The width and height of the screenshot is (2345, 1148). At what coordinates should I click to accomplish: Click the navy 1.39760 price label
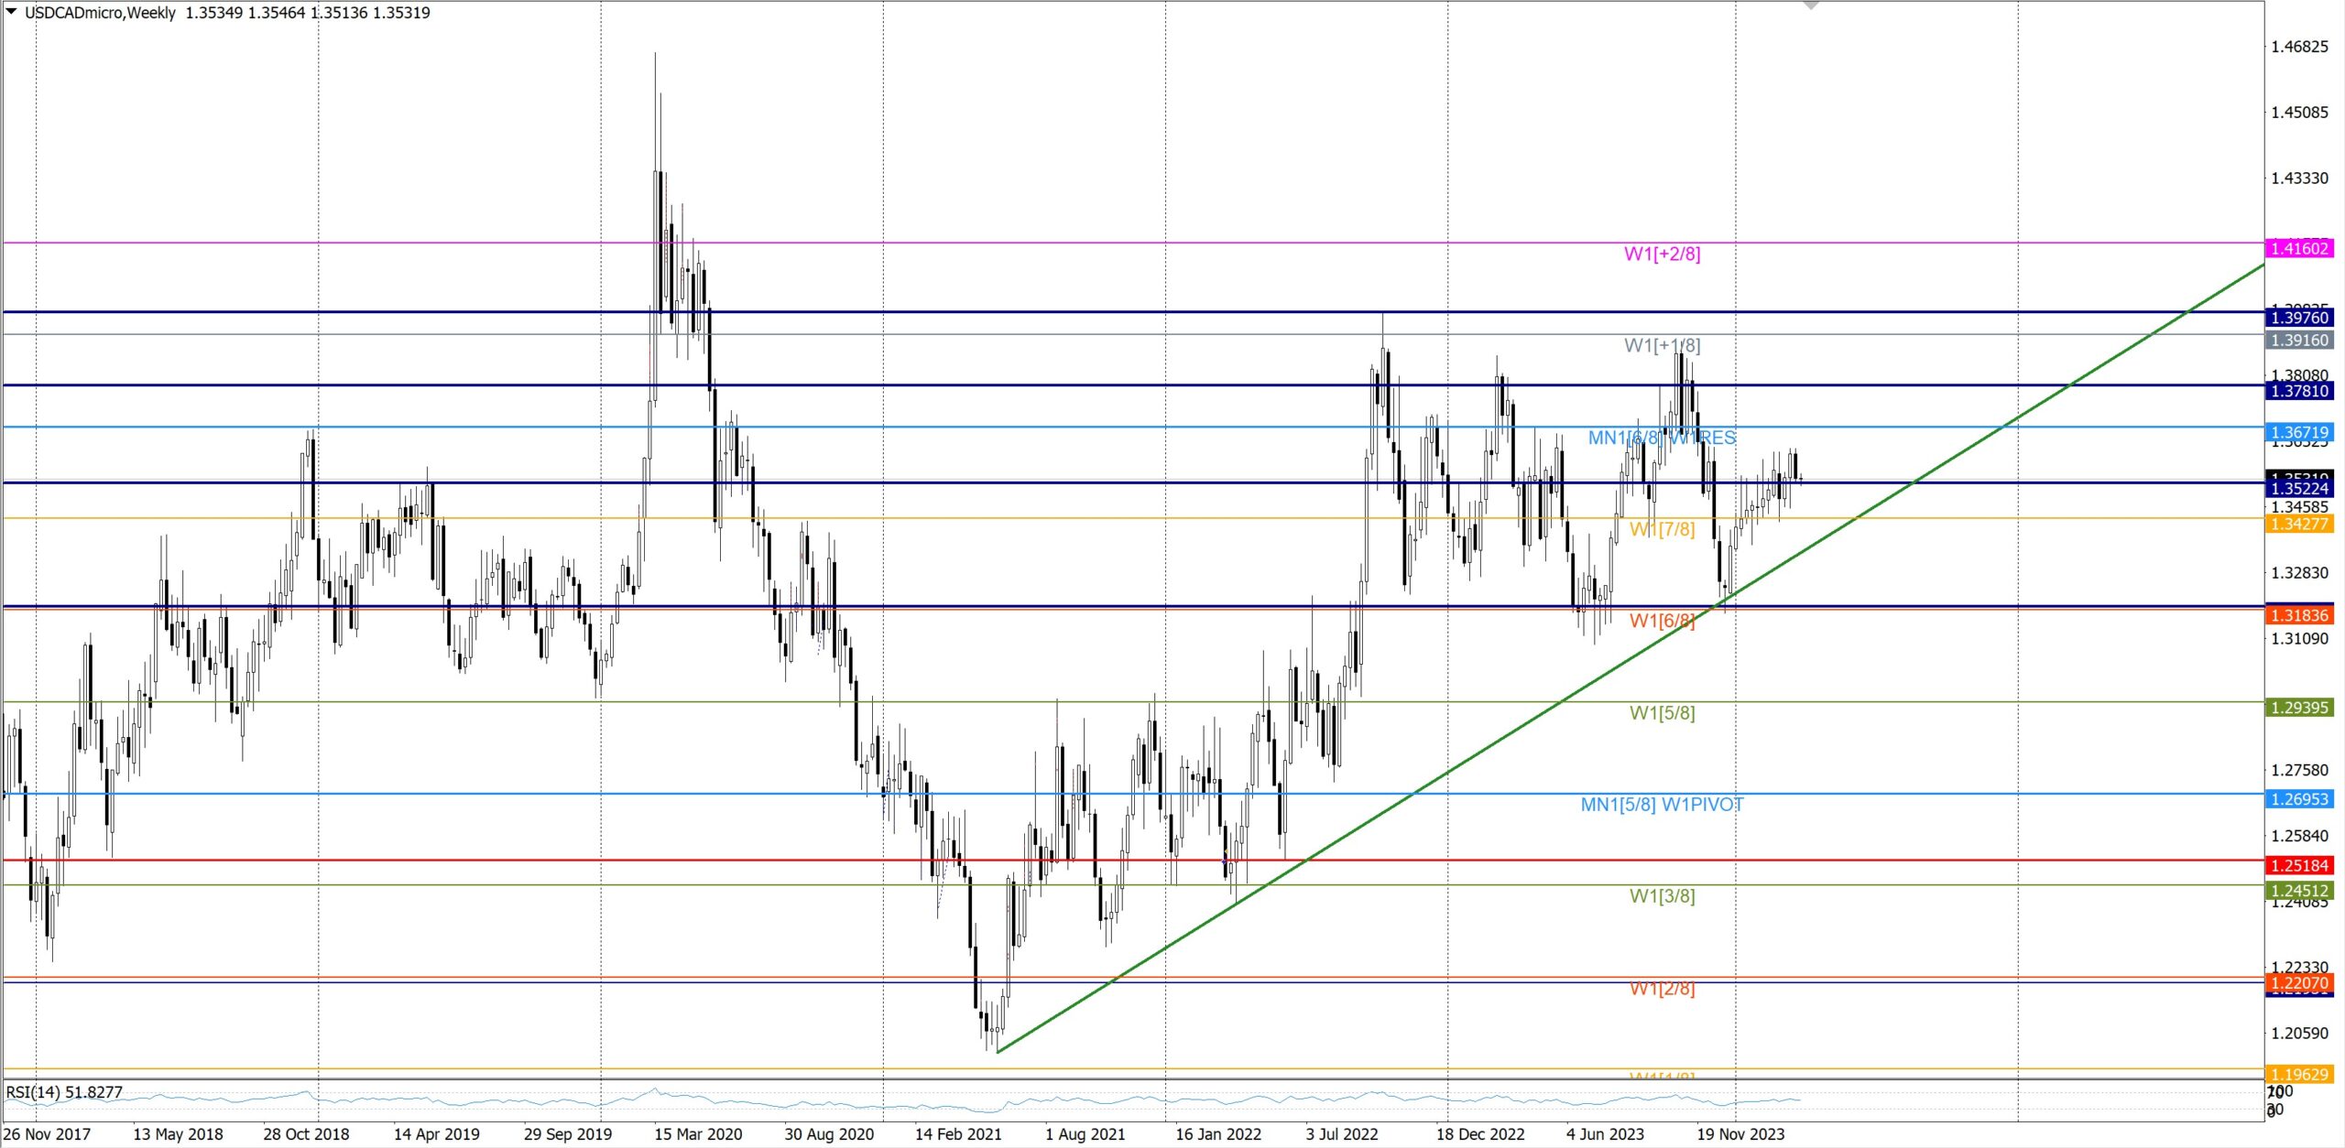point(2299,318)
